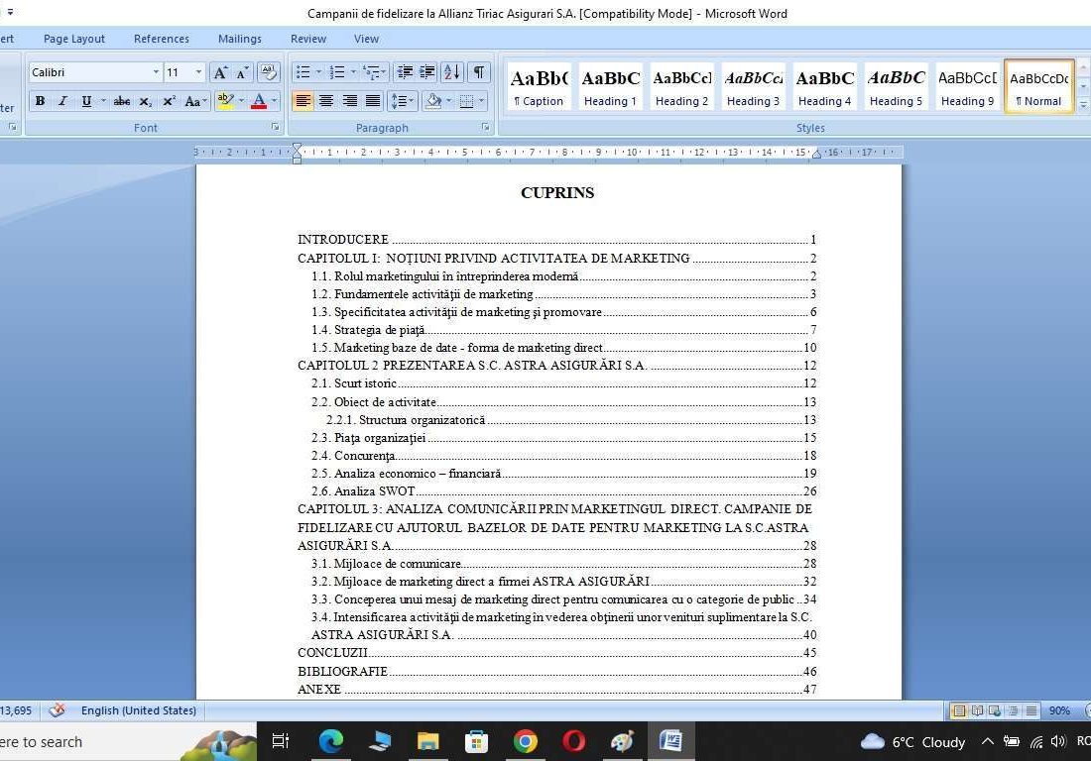Open the References tab

tap(161, 39)
